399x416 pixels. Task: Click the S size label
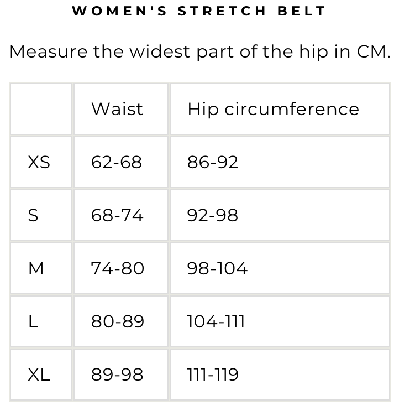(x=33, y=215)
